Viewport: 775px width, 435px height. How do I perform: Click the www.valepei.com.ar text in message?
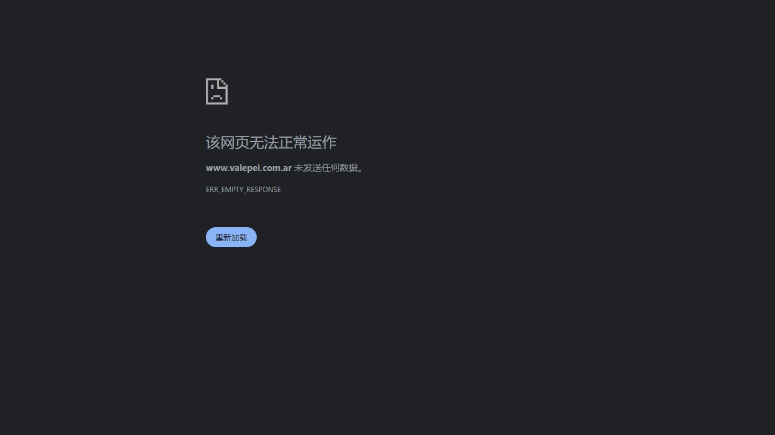249,168
